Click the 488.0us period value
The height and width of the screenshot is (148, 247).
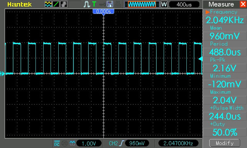coord(225,52)
